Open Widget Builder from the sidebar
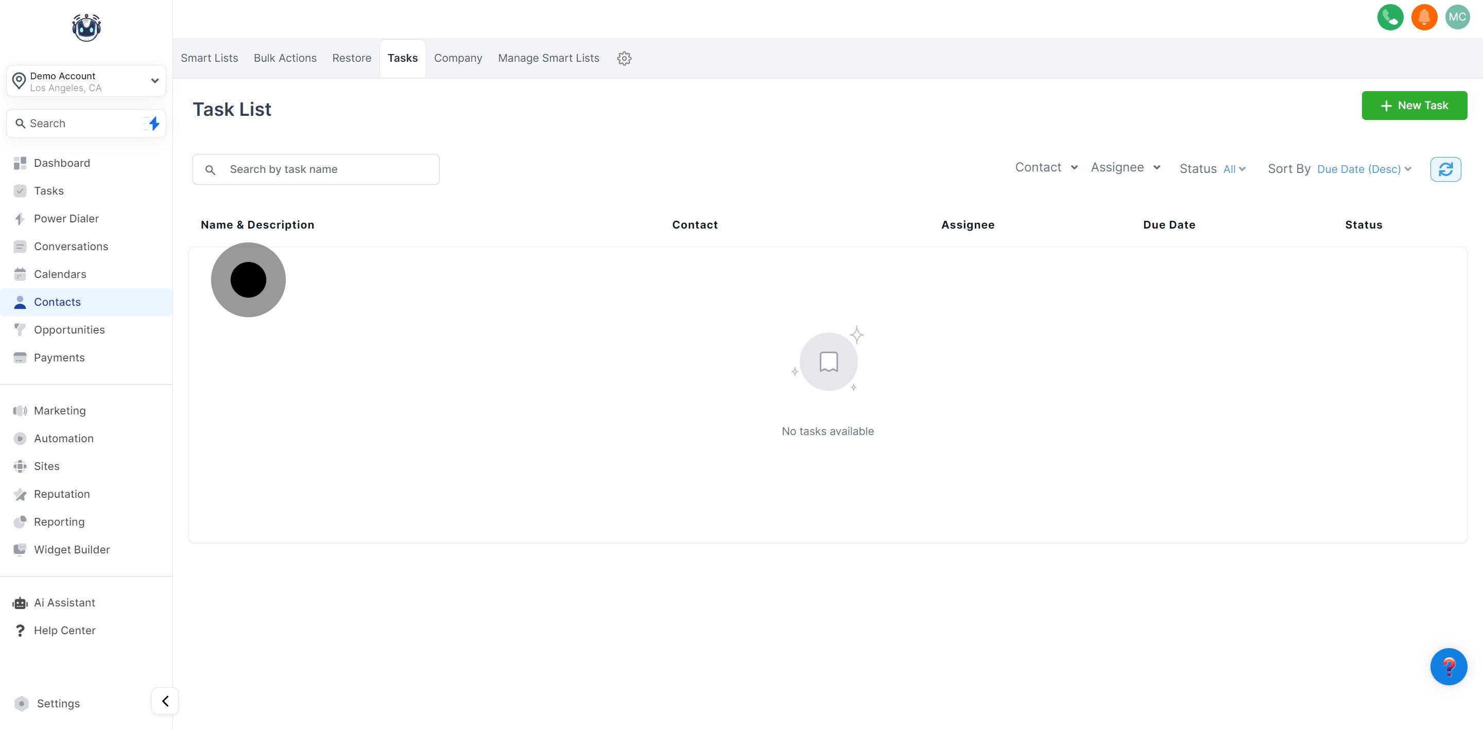This screenshot has height=730, width=1483. point(72,550)
